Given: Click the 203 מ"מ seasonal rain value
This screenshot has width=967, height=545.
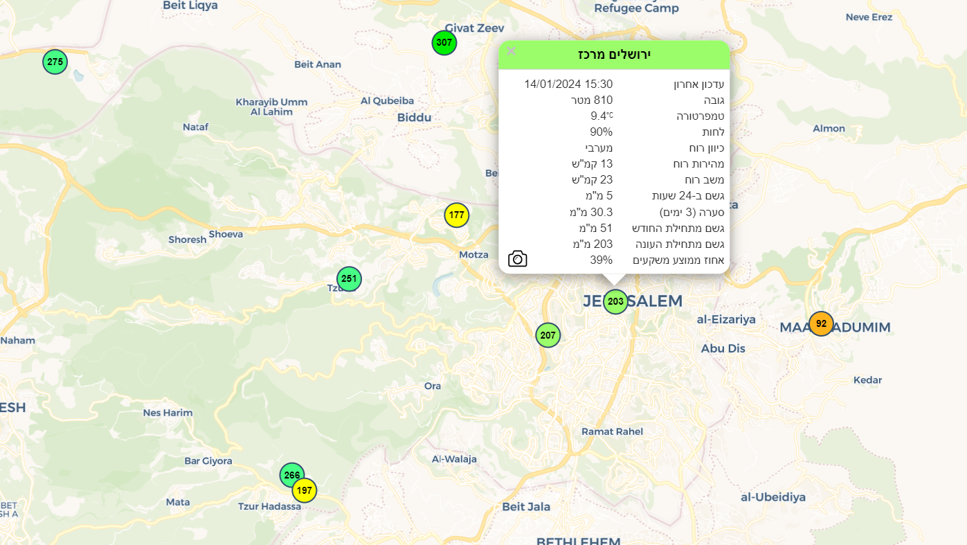Looking at the screenshot, I should [592, 244].
